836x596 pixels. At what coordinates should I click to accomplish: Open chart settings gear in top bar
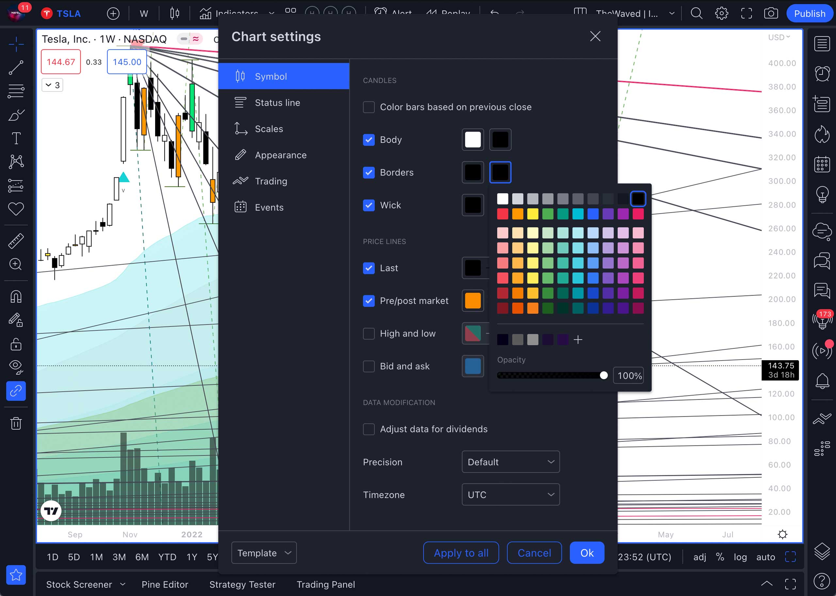click(721, 14)
